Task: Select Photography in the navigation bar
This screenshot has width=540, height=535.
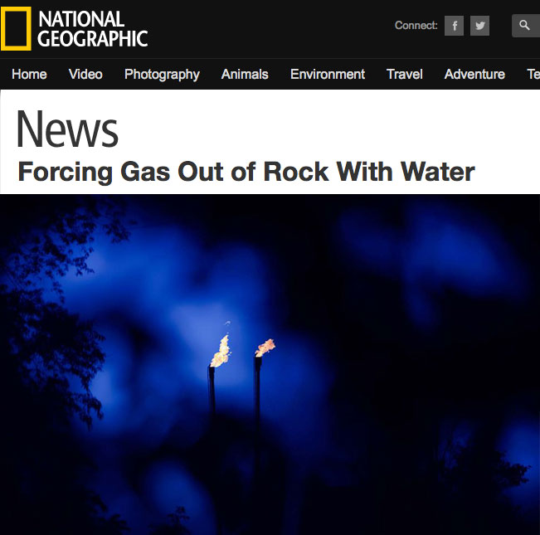Action: tap(162, 75)
